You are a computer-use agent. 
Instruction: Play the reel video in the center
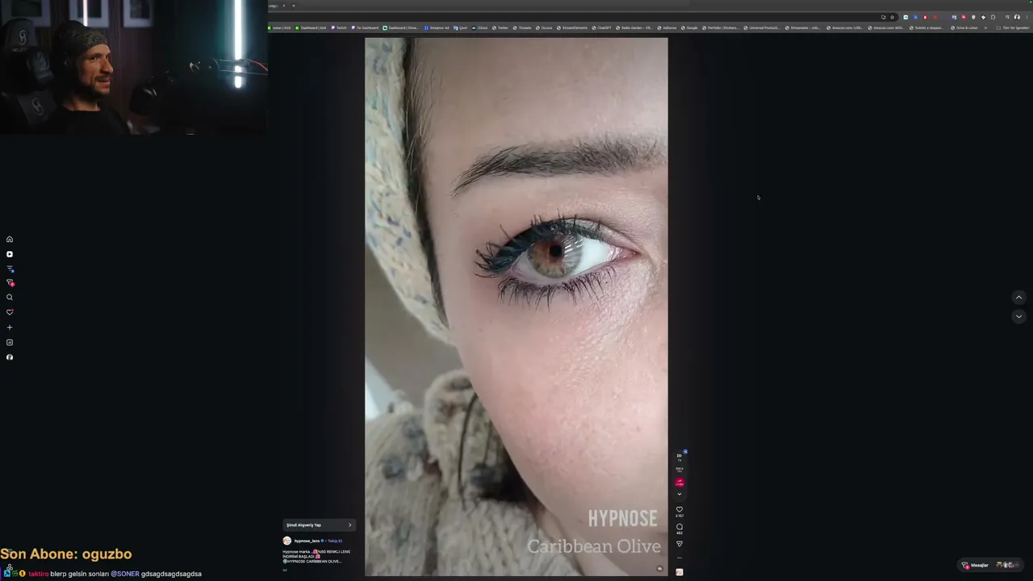[x=516, y=307]
